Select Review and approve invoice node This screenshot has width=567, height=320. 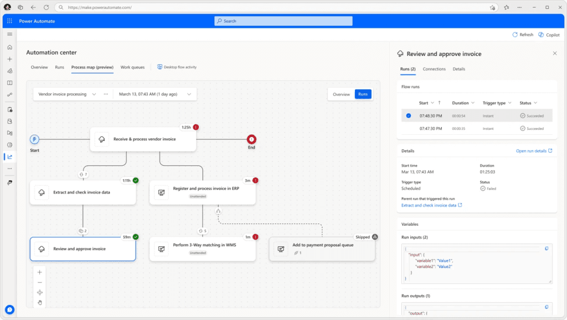tap(83, 249)
